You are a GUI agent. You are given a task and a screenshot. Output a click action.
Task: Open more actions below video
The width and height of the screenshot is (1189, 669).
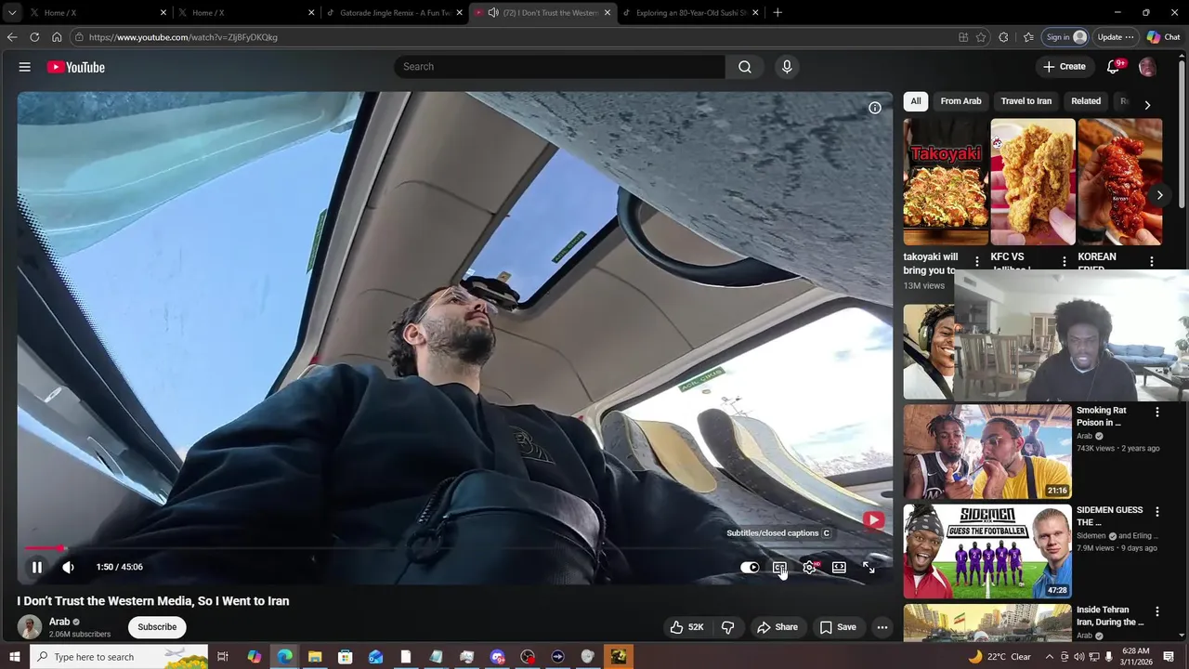tap(882, 627)
